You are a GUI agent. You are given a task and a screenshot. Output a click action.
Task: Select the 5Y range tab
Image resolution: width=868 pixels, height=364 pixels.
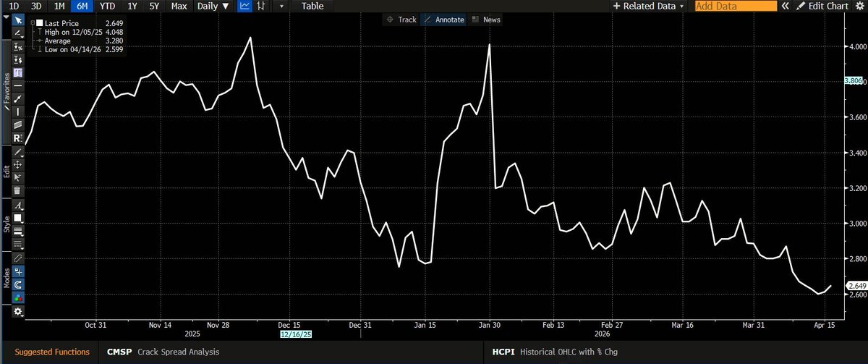point(154,6)
